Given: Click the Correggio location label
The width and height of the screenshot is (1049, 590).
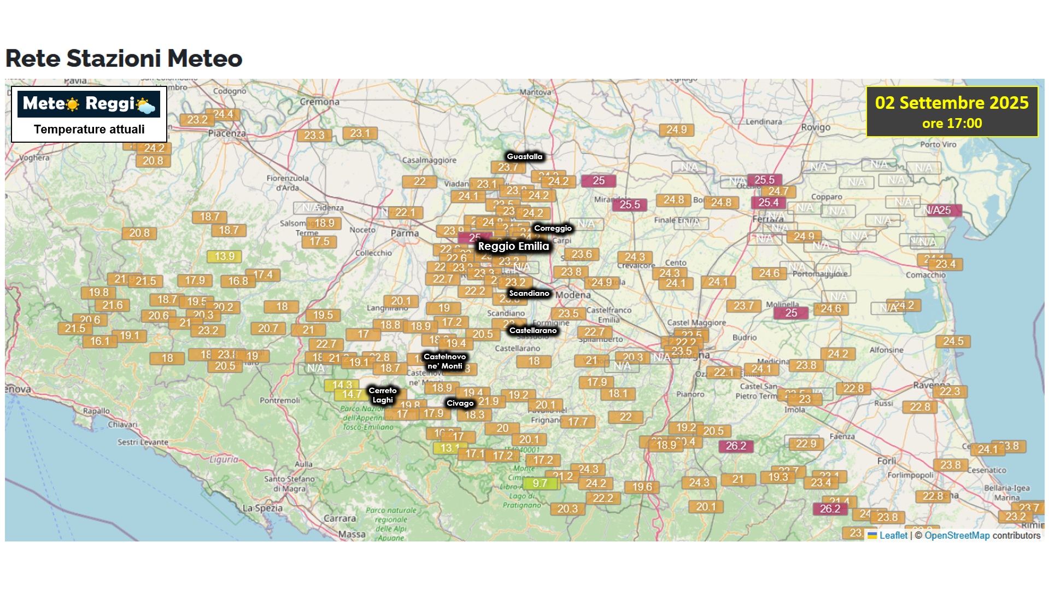Looking at the screenshot, I should 553,228.
